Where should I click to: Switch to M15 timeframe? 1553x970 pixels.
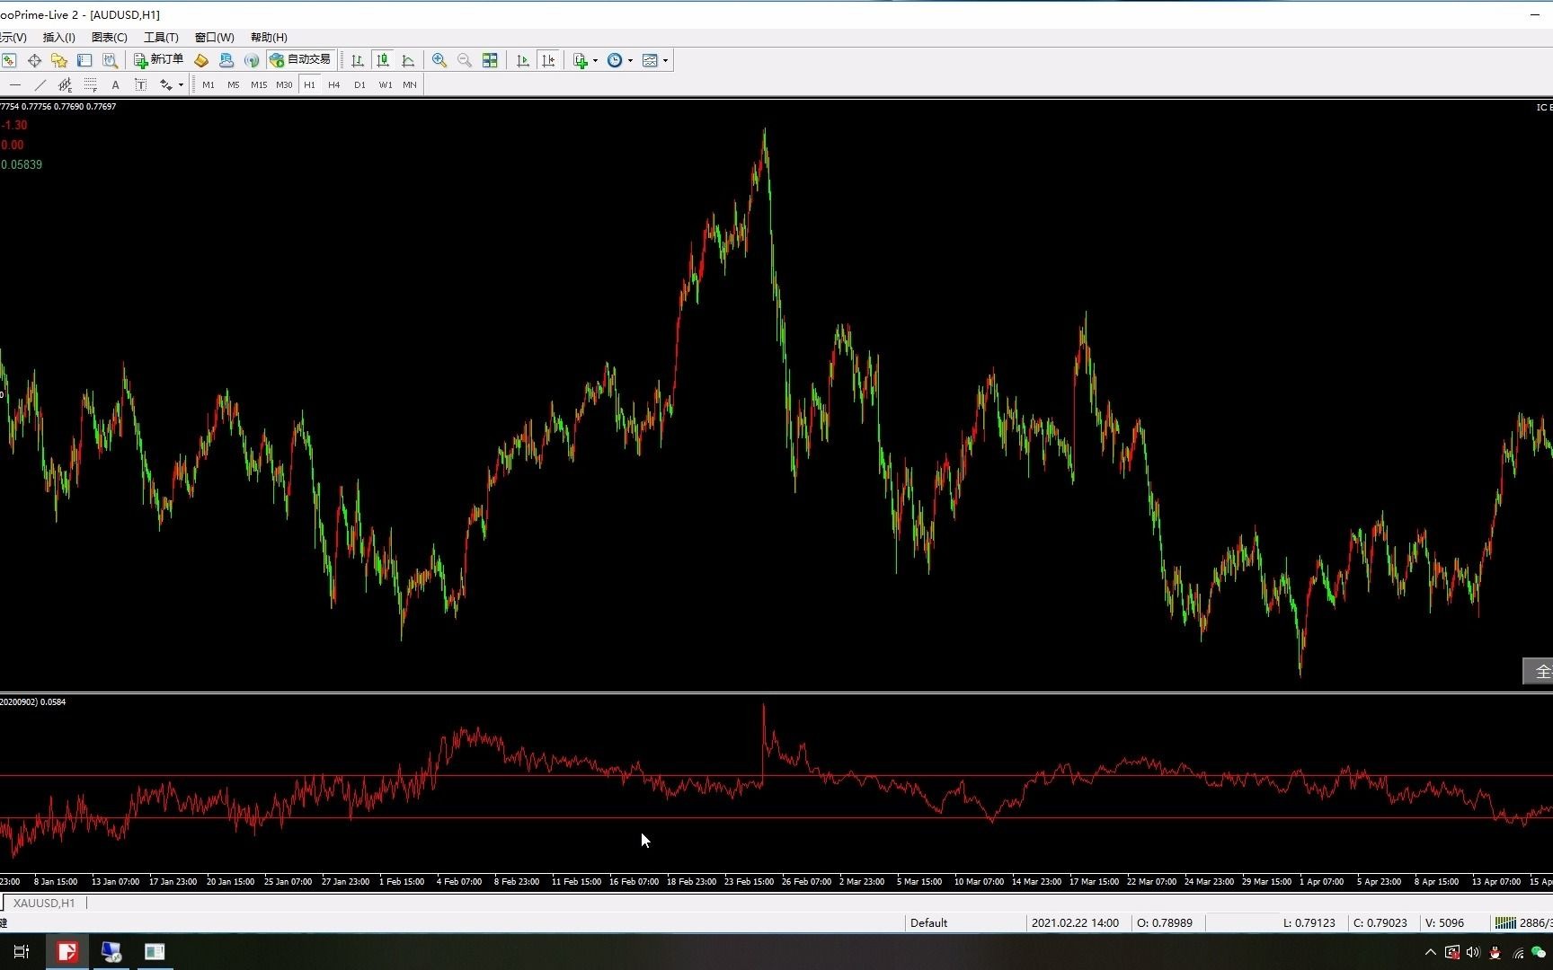tap(259, 84)
